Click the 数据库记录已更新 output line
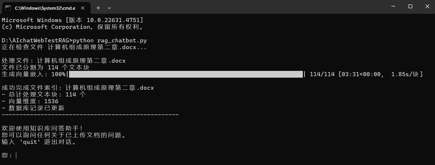Screen dimensions: 435x165 click(33, 108)
